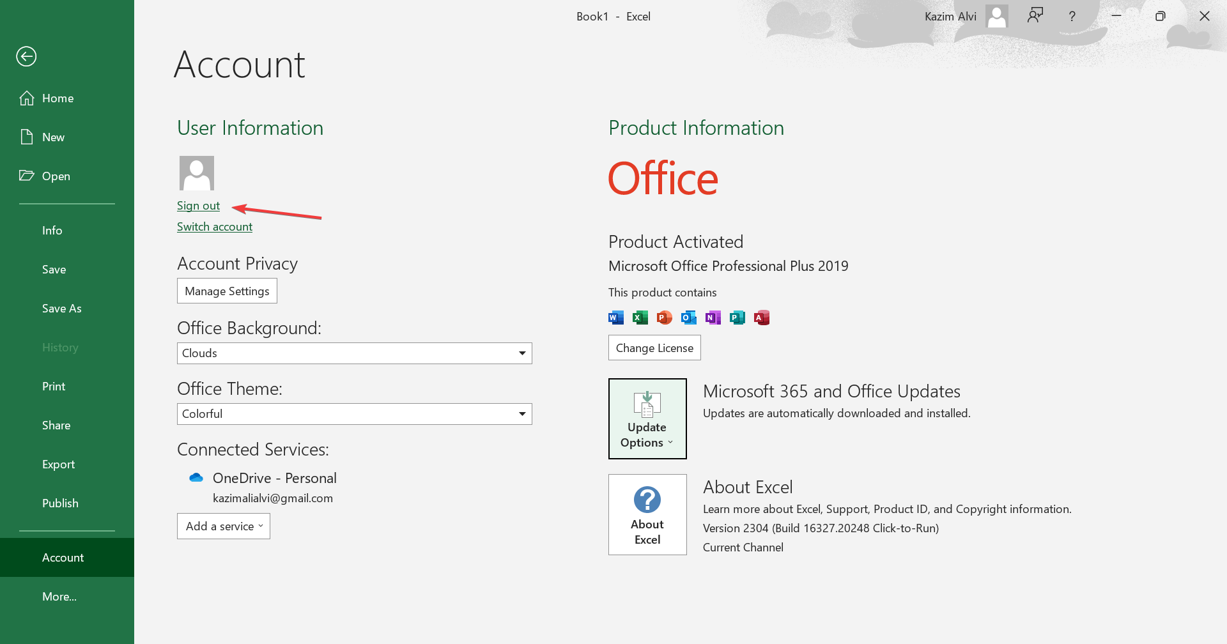Open the Update Options menu

(x=647, y=418)
